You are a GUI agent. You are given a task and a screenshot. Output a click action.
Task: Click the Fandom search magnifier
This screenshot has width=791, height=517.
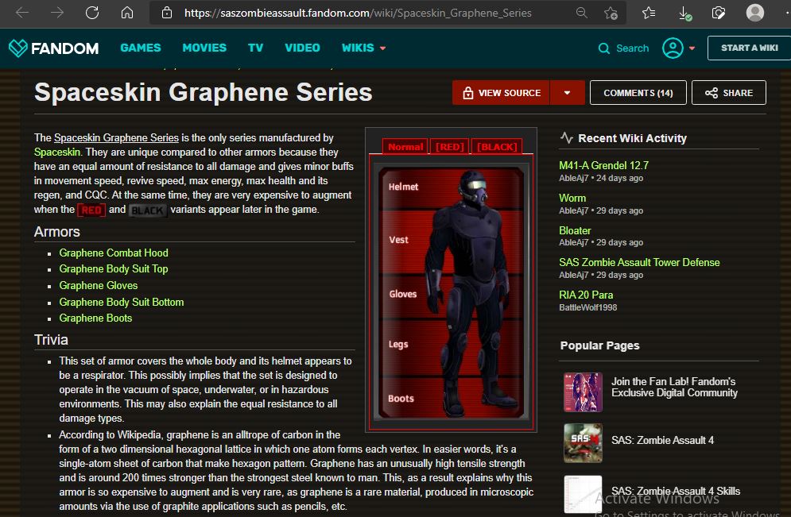tap(603, 48)
